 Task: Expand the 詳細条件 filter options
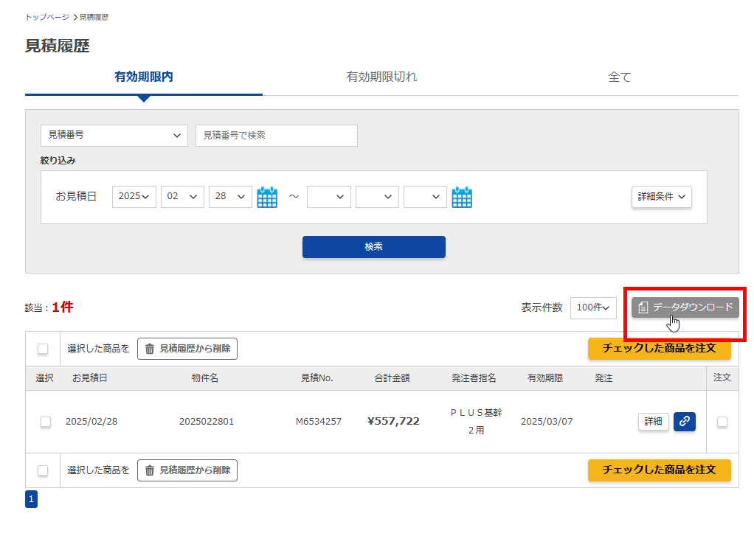[x=661, y=197]
